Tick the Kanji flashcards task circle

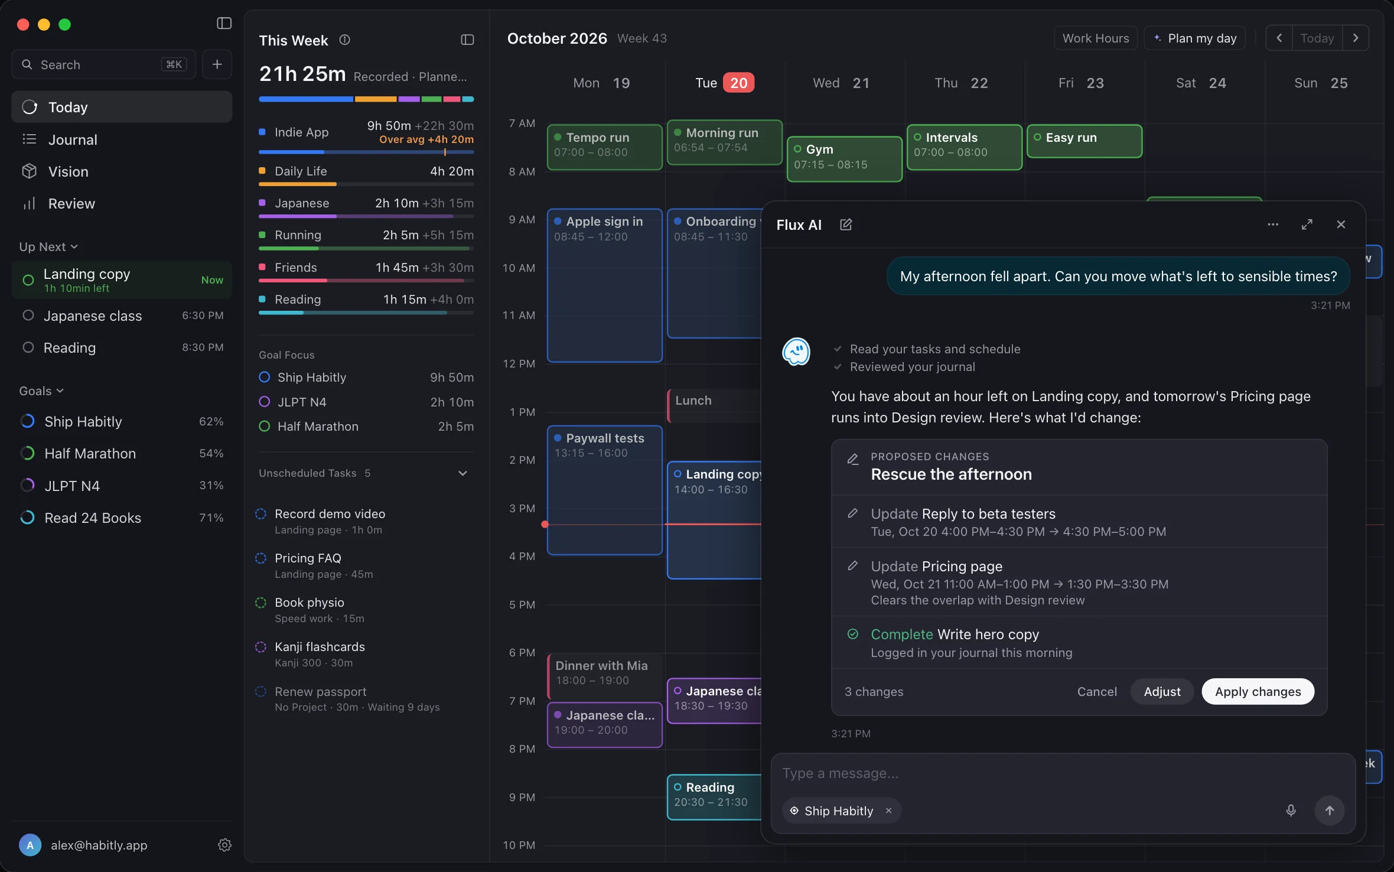(x=260, y=647)
